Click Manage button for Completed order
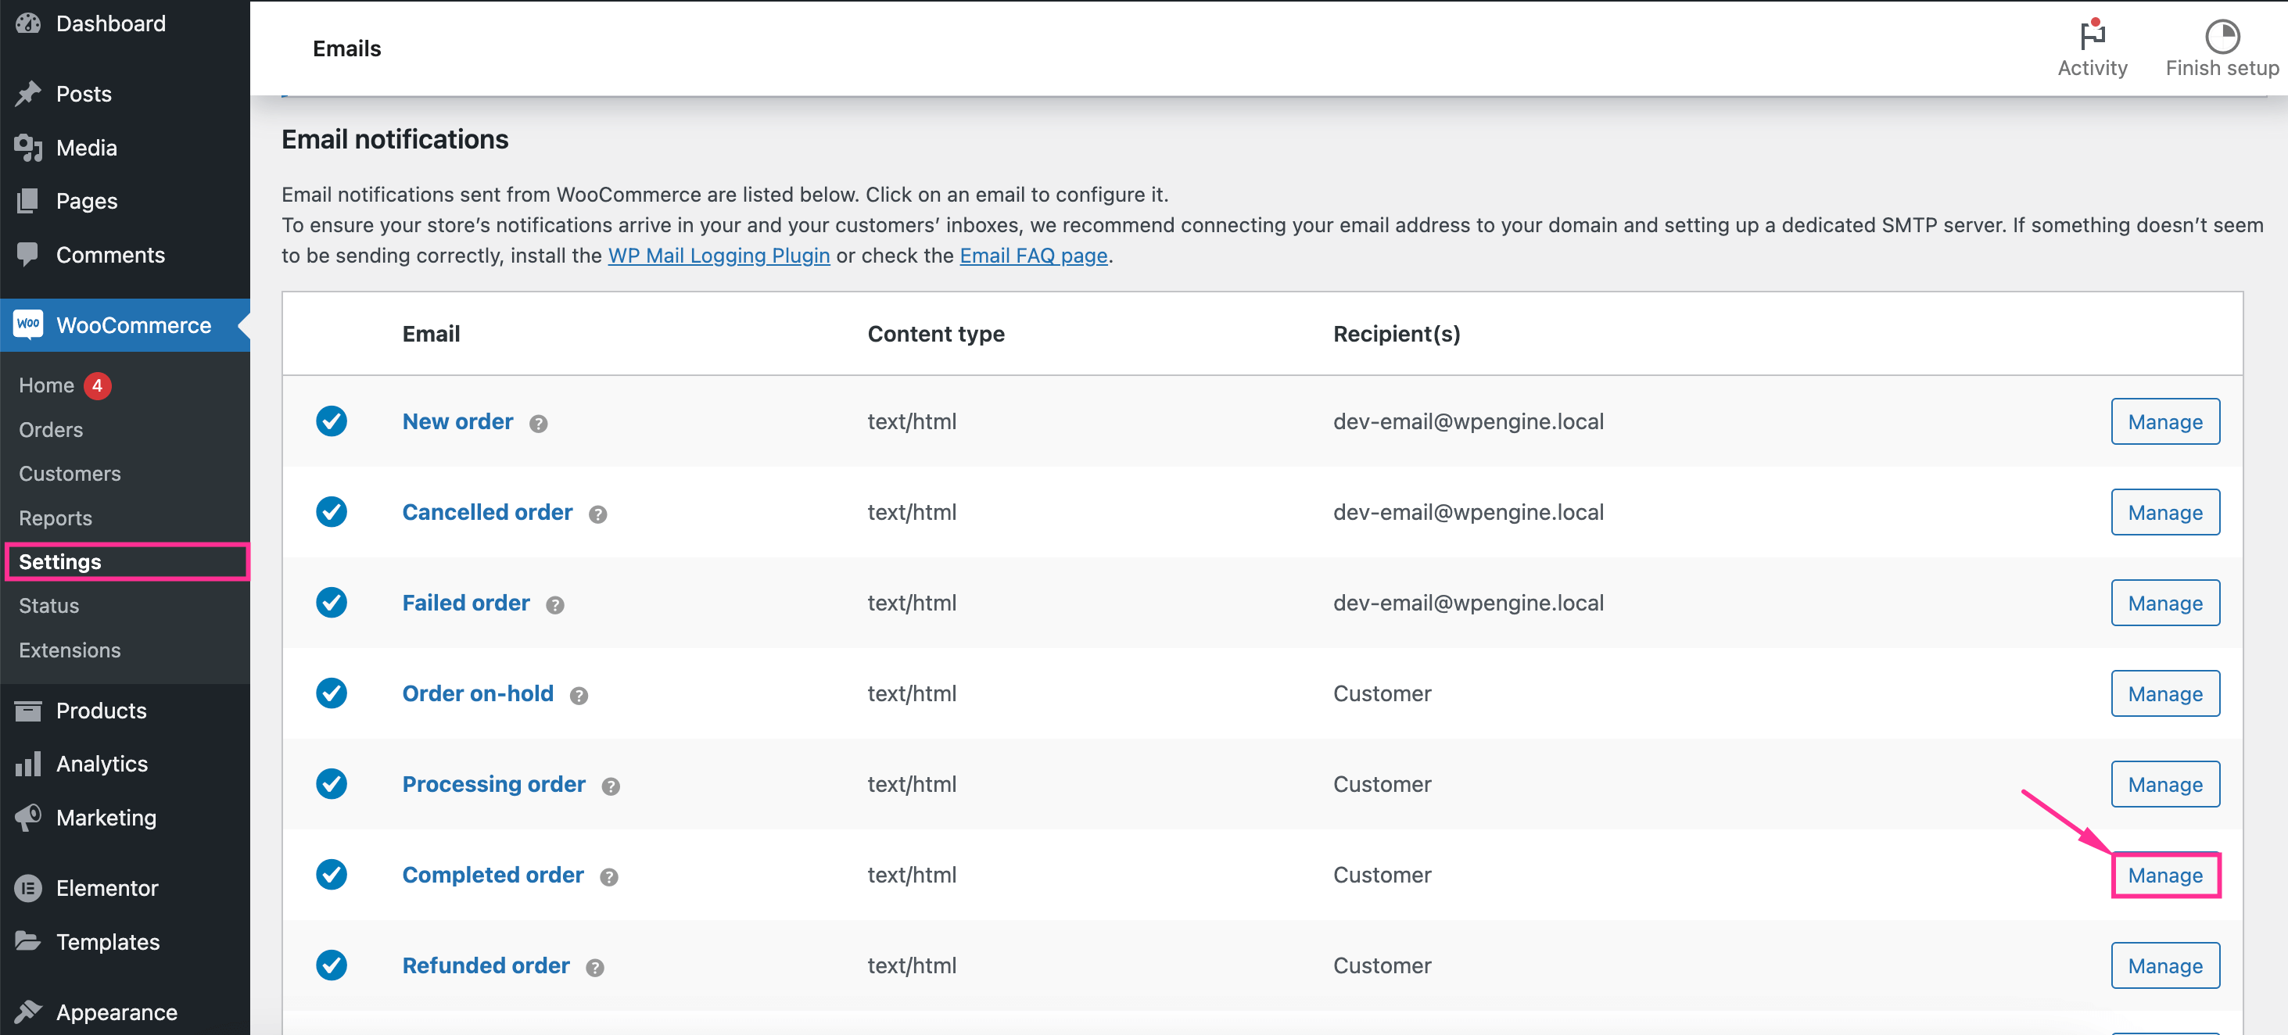Image resolution: width=2288 pixels, height=1035 pixels. coord(2167,875)
